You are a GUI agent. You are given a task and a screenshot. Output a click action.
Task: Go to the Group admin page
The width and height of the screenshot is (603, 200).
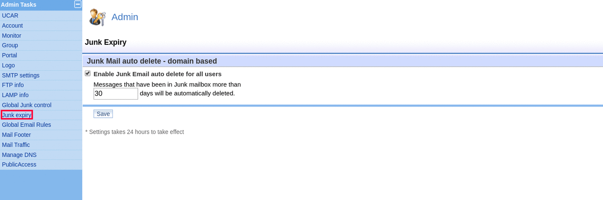pos(10,45)
